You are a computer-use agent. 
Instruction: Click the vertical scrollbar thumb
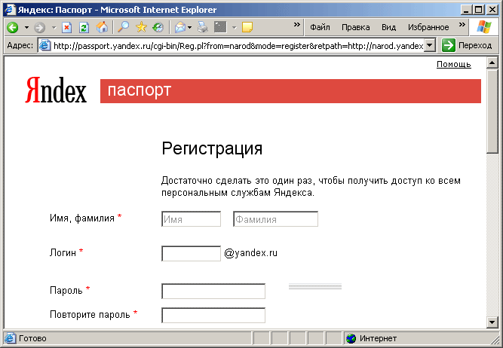coord(492,111)
